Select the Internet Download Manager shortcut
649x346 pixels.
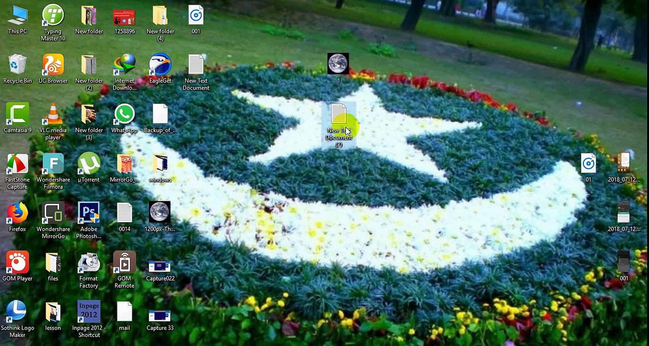point(125,73)
